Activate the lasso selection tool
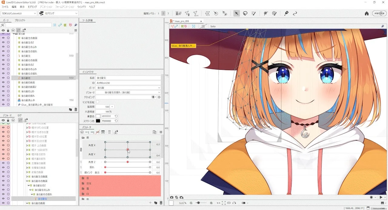This screenshot has height=210, width=388. pyautogui.click(x=245, y=13)
